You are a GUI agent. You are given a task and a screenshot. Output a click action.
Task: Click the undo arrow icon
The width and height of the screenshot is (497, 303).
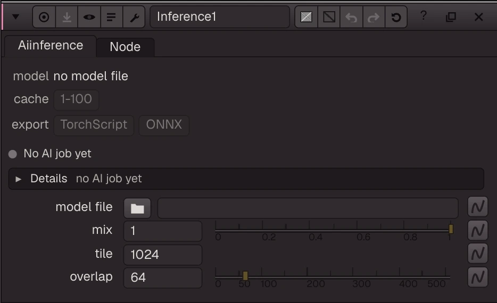click(x=351, y=17)
